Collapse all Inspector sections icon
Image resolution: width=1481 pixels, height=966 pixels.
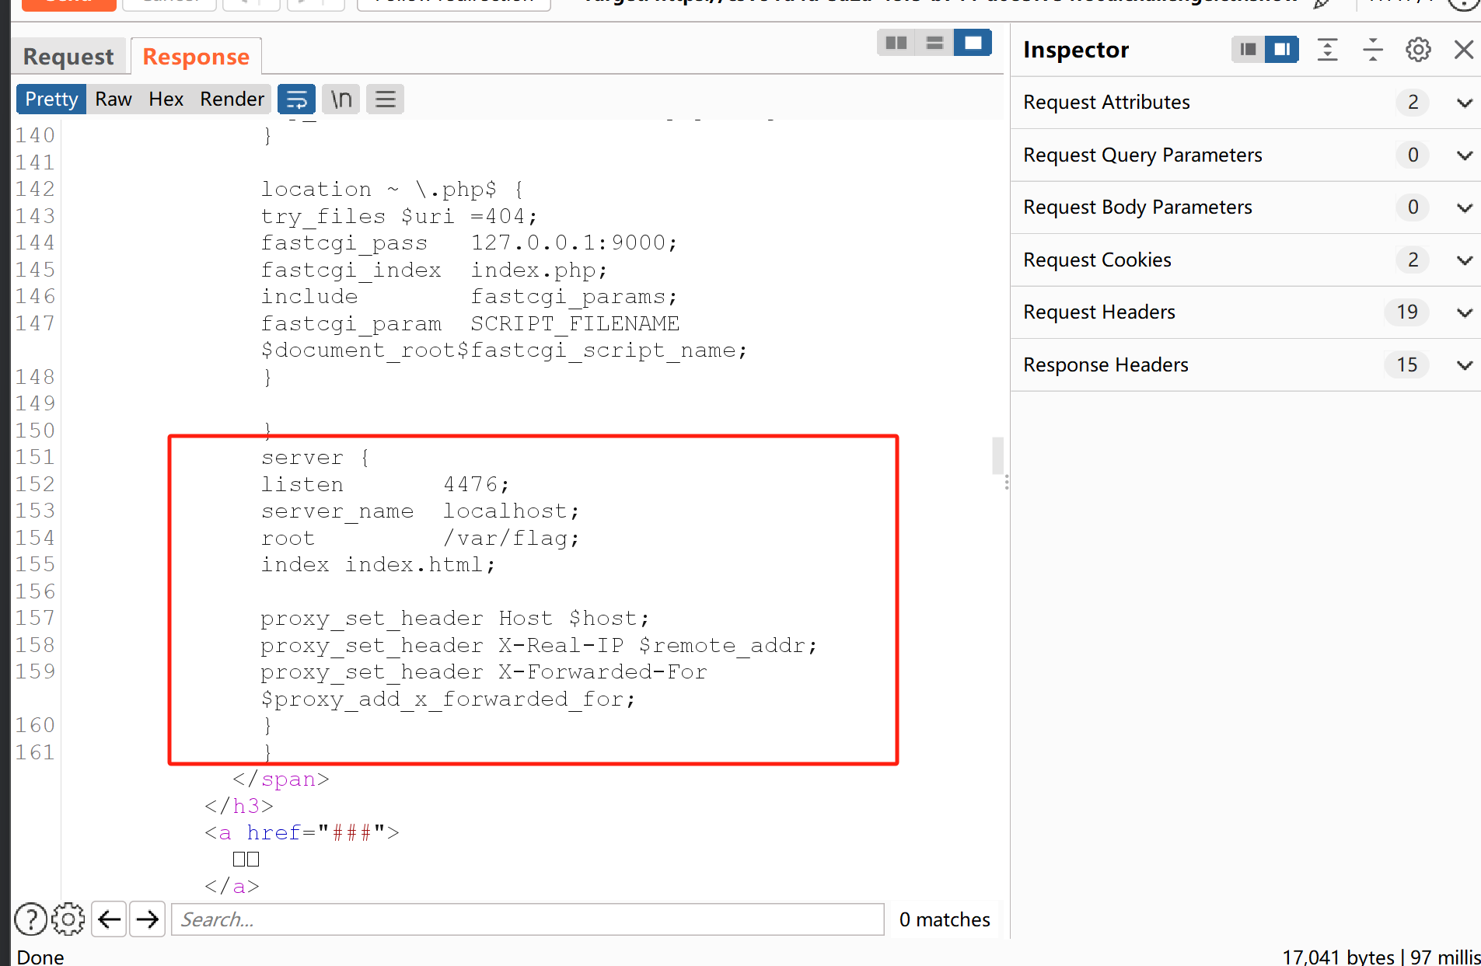pyautogui.click(x=1373, y=50)
